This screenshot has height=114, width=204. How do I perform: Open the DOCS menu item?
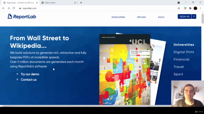pyautogui.click(x=161, y=17)
